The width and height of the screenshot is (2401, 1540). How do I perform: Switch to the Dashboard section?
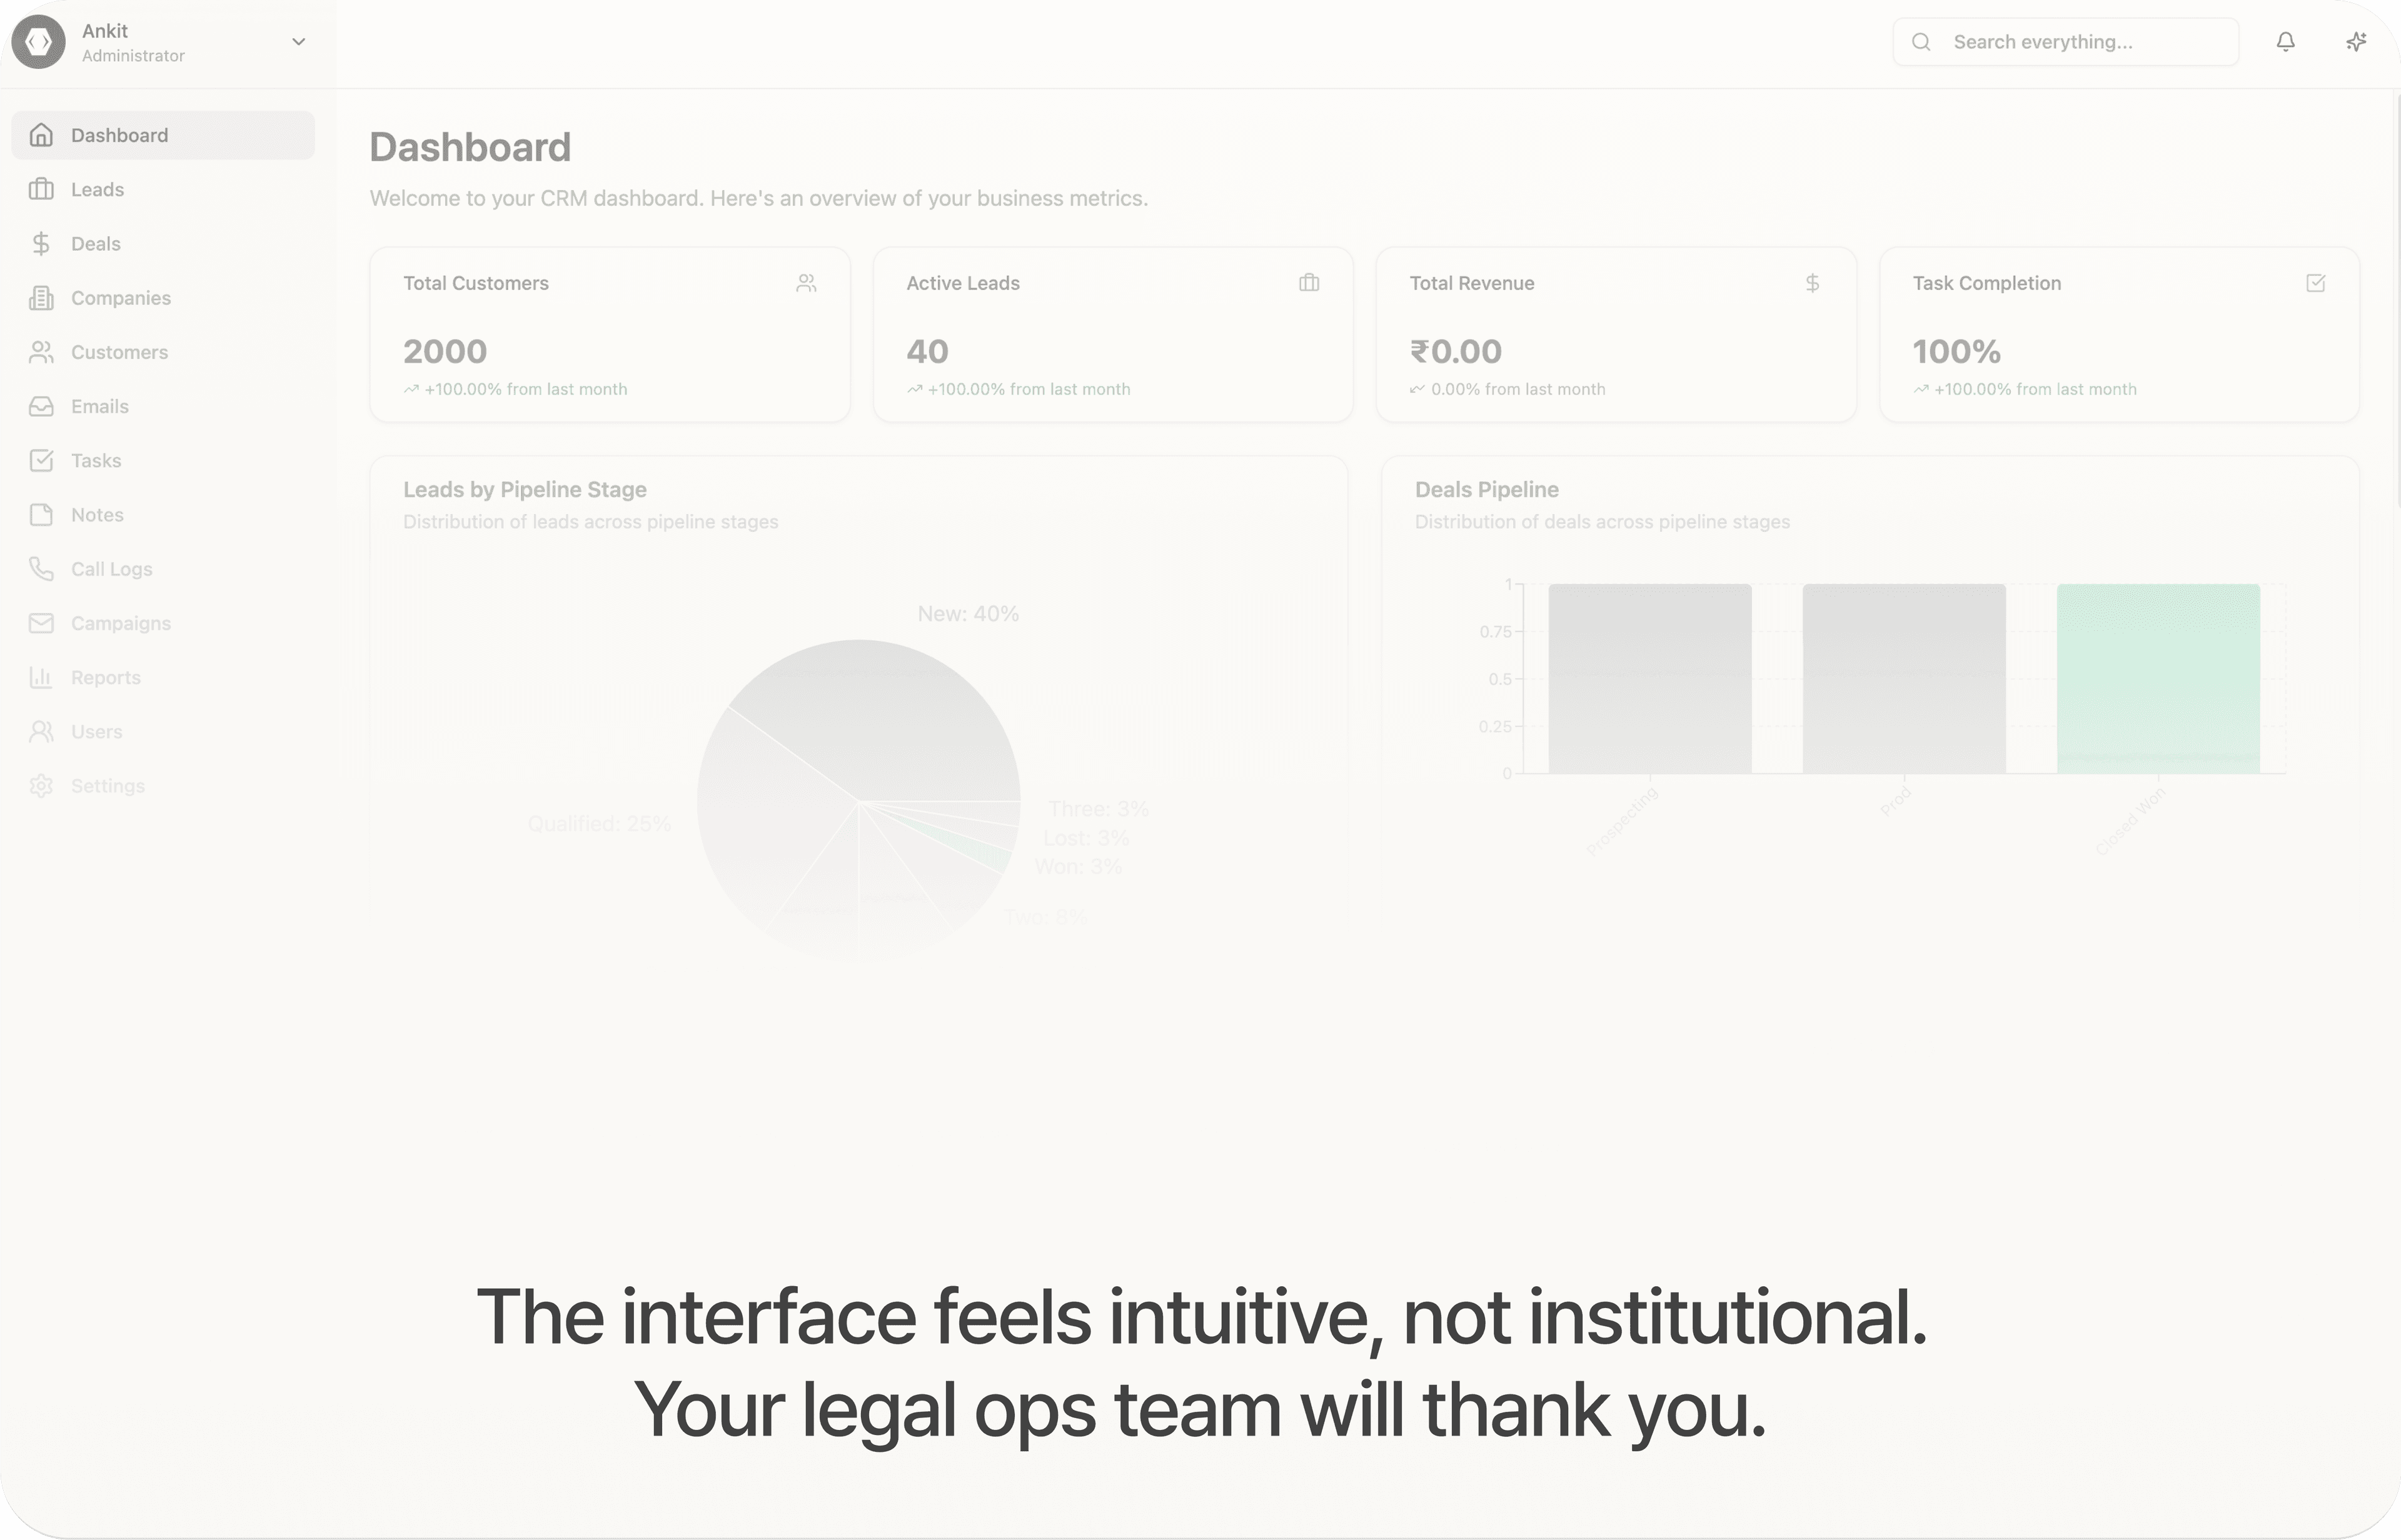118,135
